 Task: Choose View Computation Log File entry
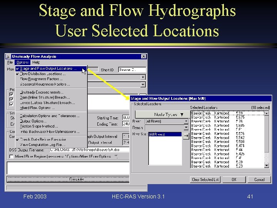click(x=51, y=145)
